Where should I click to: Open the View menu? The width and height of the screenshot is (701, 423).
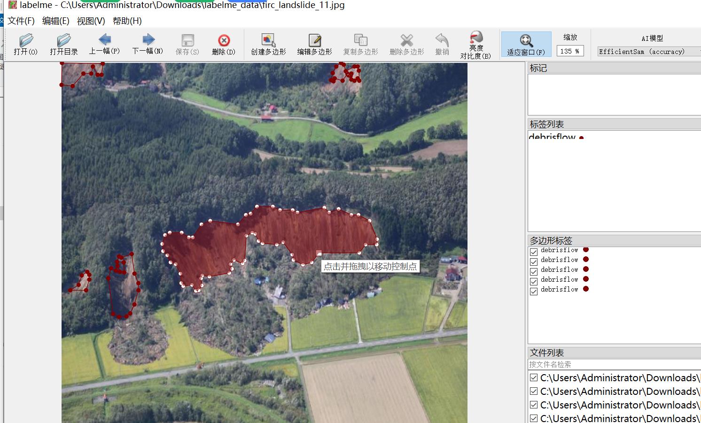(91, 21)
